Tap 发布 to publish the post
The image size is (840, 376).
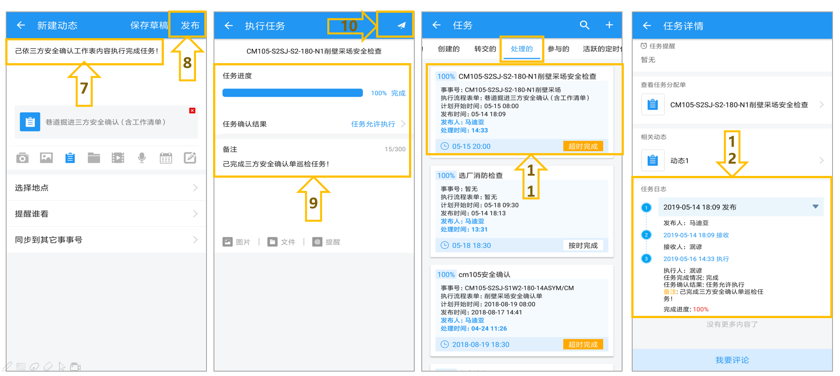pyautogui.click(x=190, y=25)
